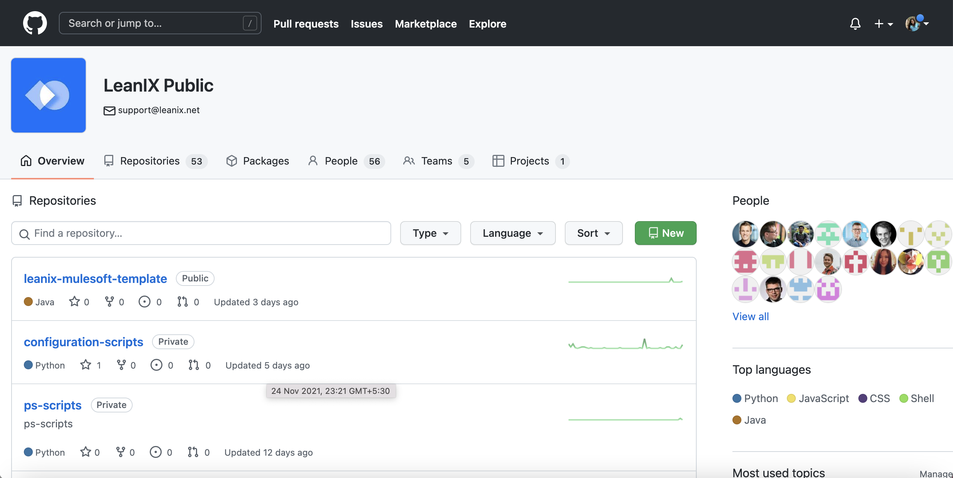Click the support email envelope icon
Screen dimensions: 953x478
tap(109, 111)
